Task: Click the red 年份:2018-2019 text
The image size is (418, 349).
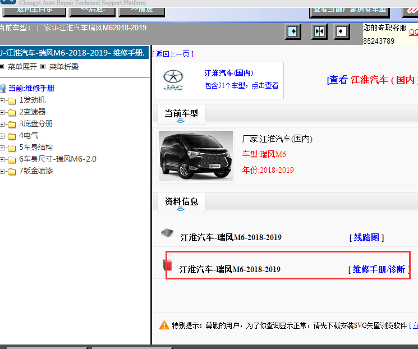Action: [x=268, y=170]
